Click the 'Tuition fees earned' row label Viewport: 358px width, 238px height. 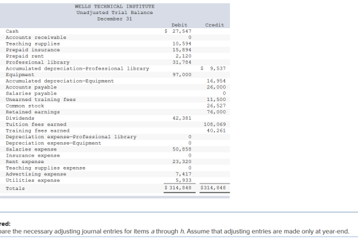36,125
